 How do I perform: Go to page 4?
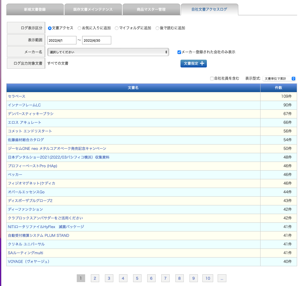[123, 278]
